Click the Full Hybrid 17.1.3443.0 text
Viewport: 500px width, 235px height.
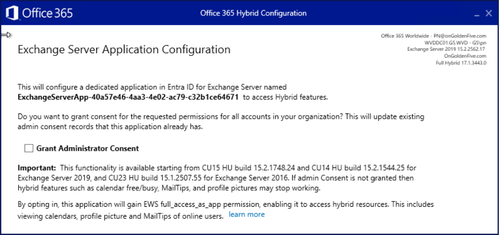(x=461, y=63)
